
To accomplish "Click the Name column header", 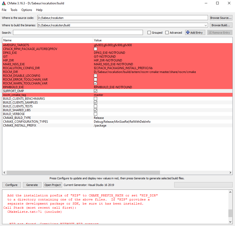I will tap(48, 40).
